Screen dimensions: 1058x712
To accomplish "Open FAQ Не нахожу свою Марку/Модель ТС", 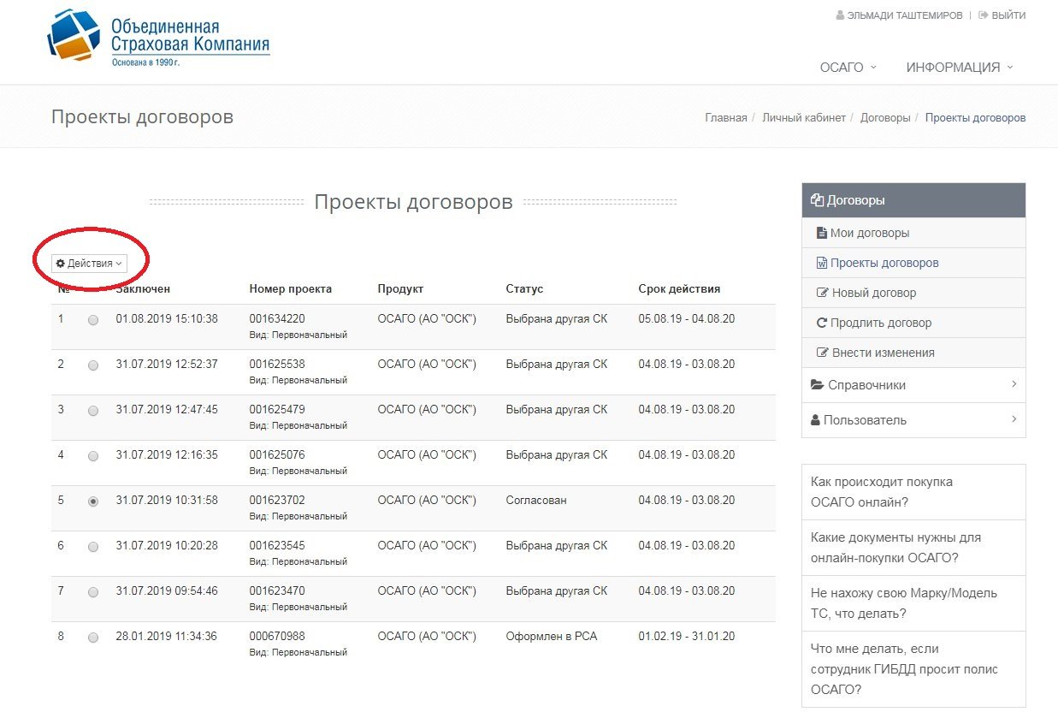I will coord(913,603).
